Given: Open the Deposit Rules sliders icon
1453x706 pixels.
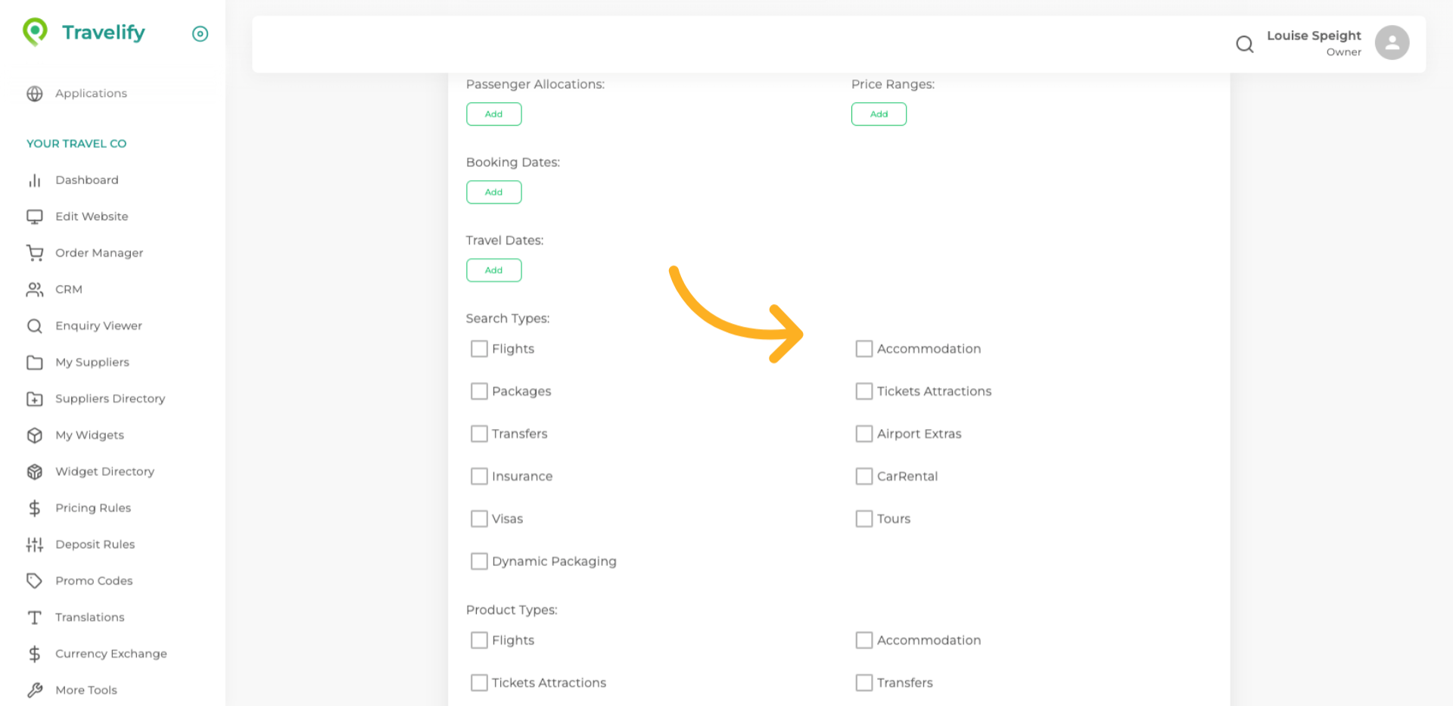Looking at the screenshot, I should click(35, 544).
